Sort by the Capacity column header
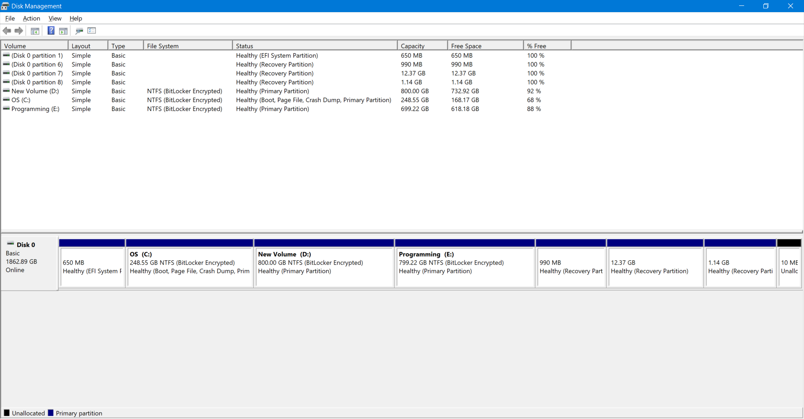Screen dimensions: 804x419 click(423, 46)
